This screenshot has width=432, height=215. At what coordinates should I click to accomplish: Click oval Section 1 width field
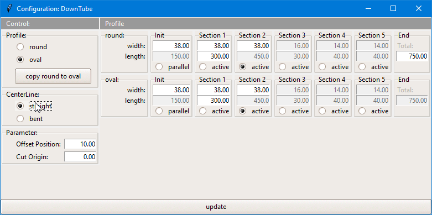tap(214, 90)
